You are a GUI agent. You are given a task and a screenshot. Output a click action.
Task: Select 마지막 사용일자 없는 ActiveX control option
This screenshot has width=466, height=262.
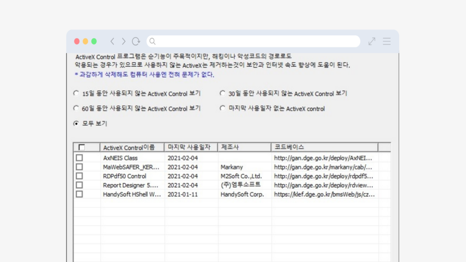[223, 108]
